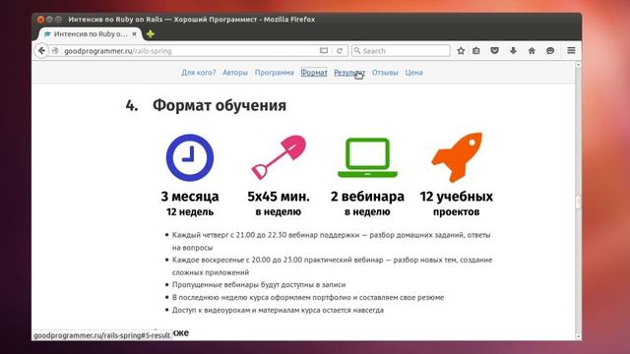Screen dimensions: 630x354
Task: Show bookmarks list icon
Action: coord(476,50)
